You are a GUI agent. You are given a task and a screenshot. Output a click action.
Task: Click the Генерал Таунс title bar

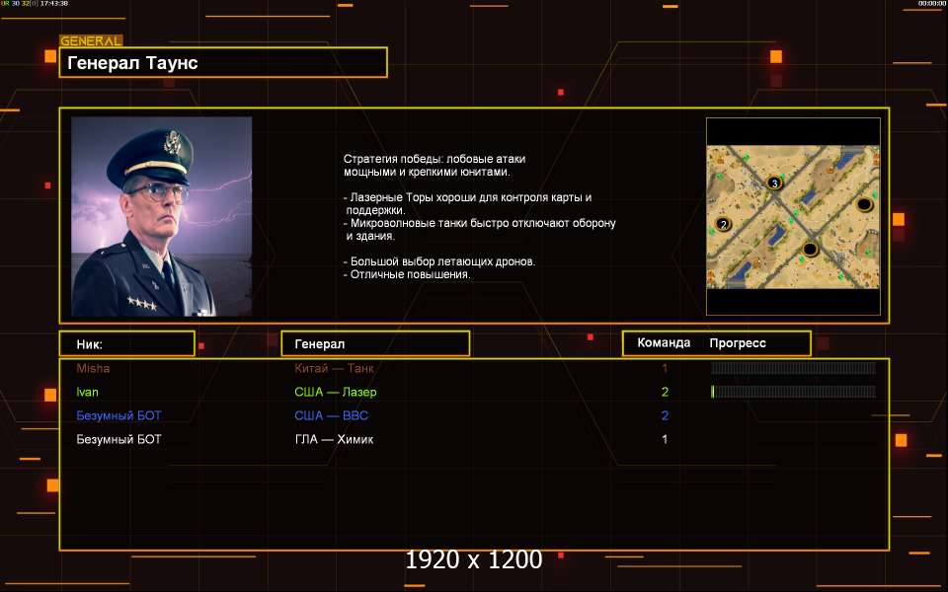(x=223, y=63)
